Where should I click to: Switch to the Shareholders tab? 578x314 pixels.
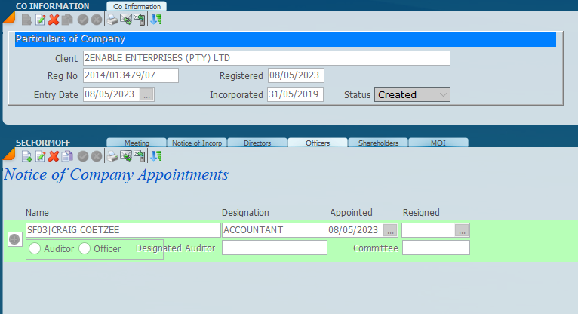pyautogui.click(x=378, y=143)
